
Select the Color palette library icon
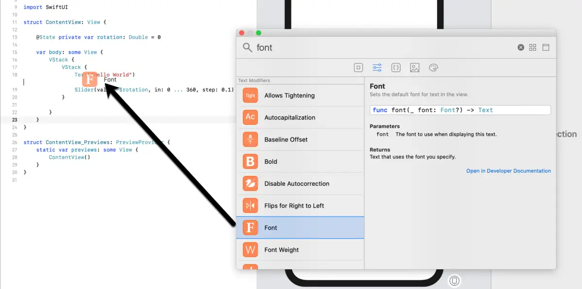tap(433, 67)
